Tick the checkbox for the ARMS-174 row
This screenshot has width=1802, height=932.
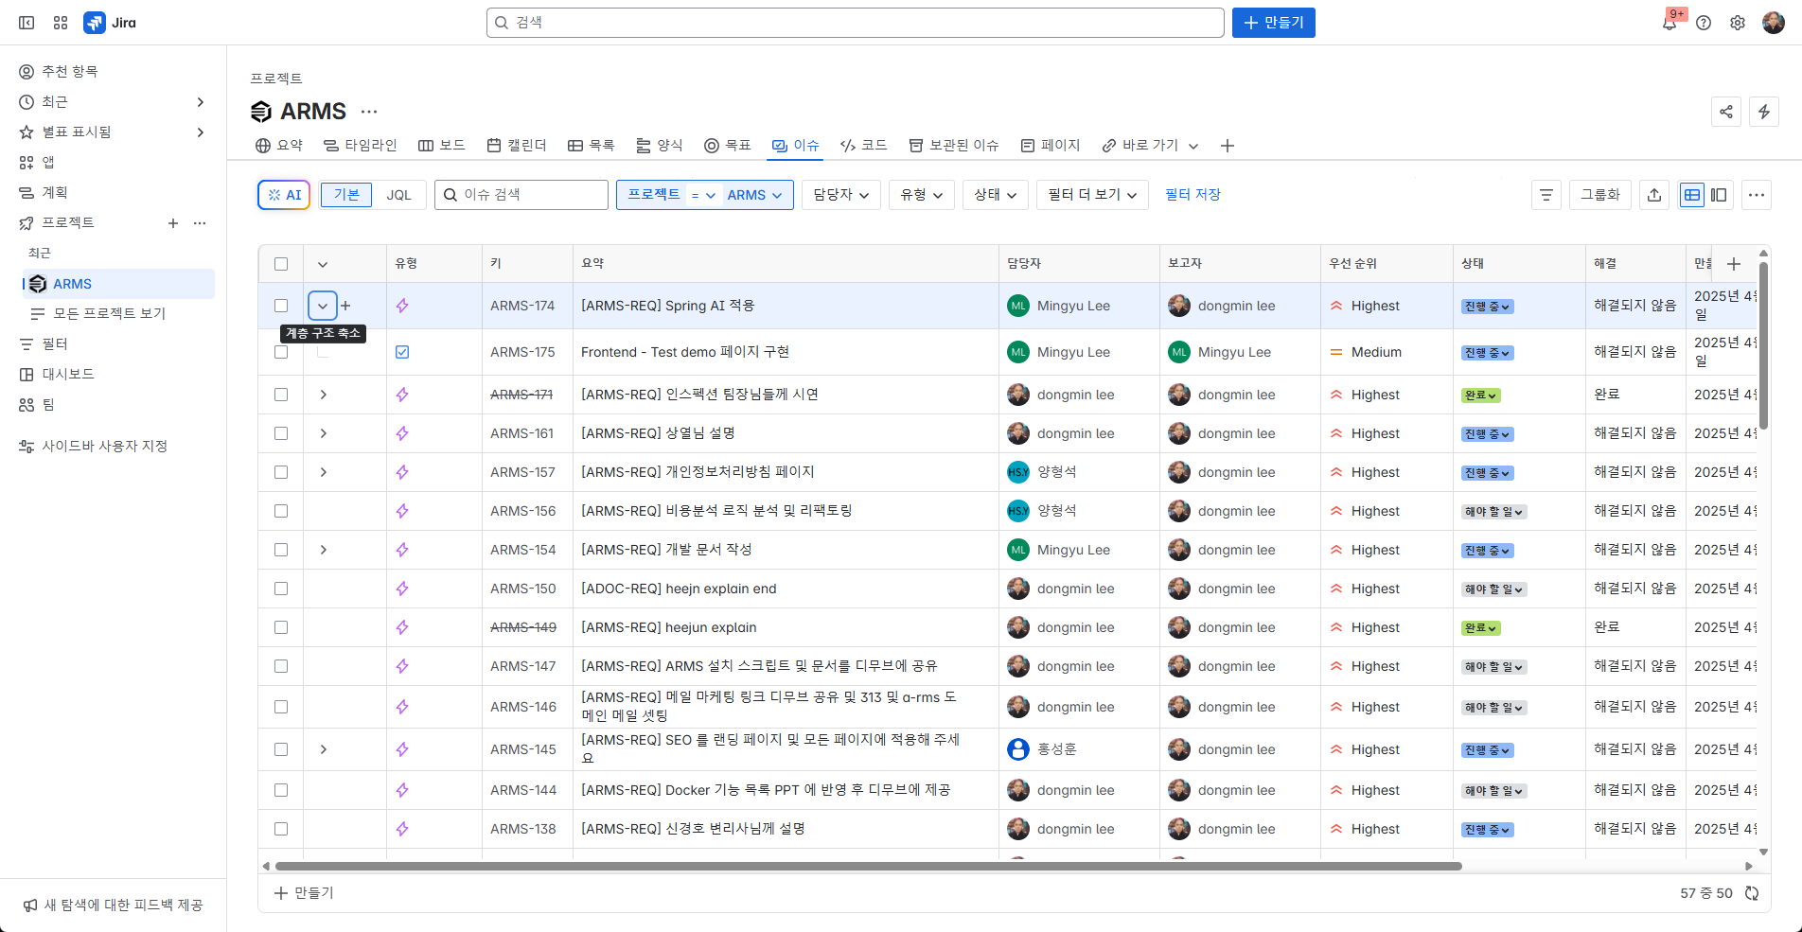[x=281, y=306]
